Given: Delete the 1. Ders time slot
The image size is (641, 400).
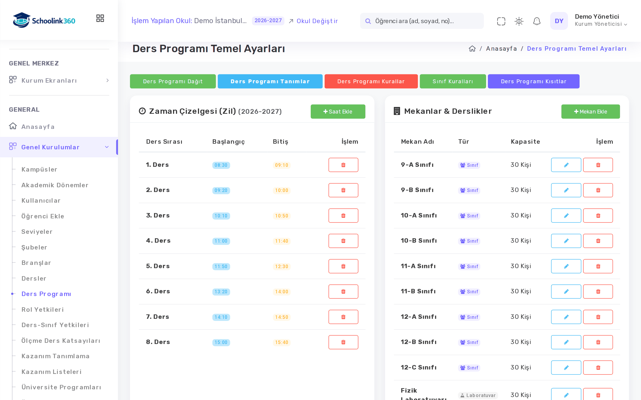Looking at the screenshot, I should [x=343, y=165].
